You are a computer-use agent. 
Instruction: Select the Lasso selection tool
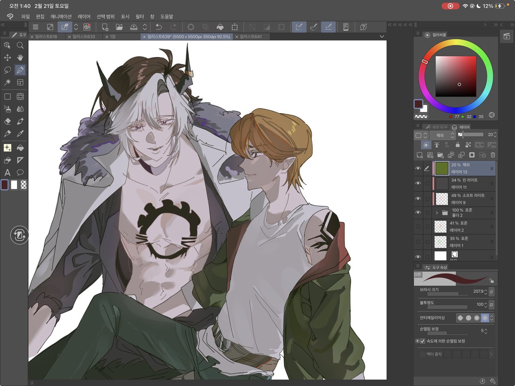[7, 70]
